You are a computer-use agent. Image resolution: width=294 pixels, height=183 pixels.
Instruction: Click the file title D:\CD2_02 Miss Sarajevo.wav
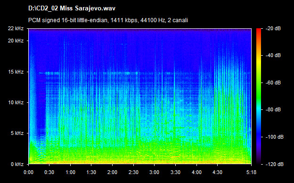point(72,8)
